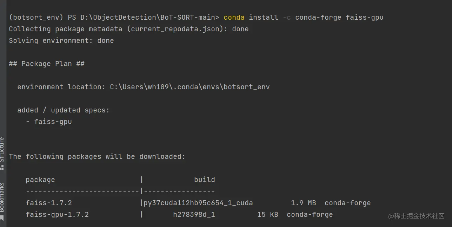Click the Bookmarks flag icon
The width and height of the screenshot is (452, 227).
click(x=2, y=218)
